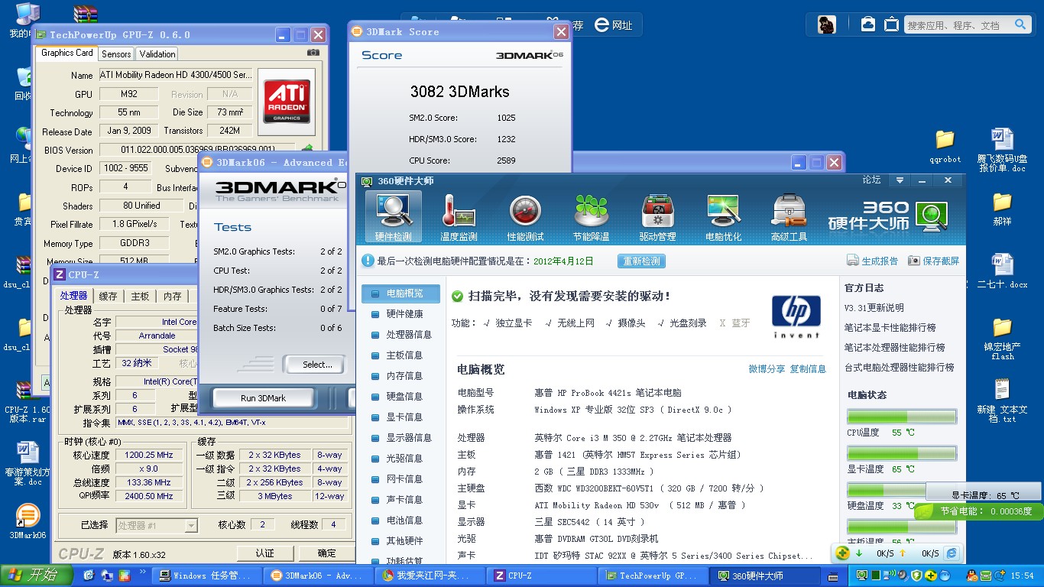This screenshot has height=587, width=1044.
Task: Click 显卡温度 progress bar in 电脑状态
Action: tap(902, 453)
